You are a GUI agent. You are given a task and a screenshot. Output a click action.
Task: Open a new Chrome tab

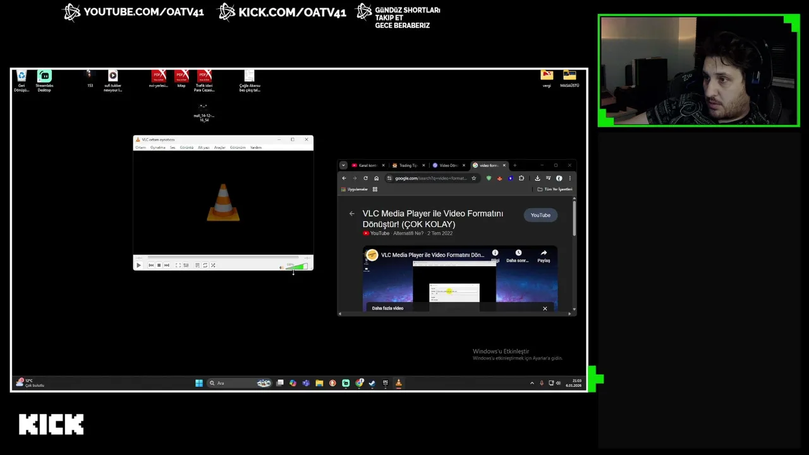tap(514, 166)
